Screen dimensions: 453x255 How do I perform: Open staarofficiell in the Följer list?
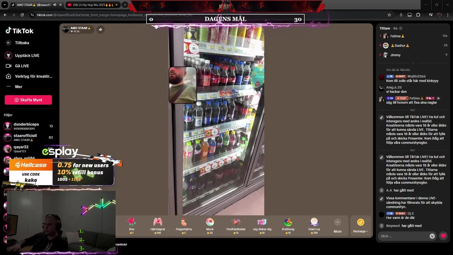28,137
